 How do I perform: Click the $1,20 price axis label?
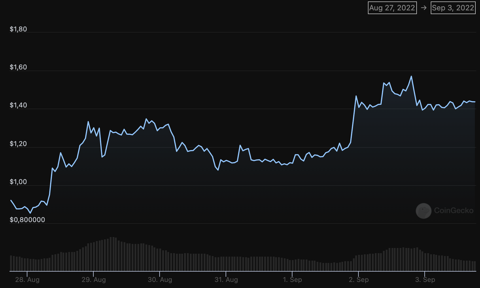coord(18,144)
